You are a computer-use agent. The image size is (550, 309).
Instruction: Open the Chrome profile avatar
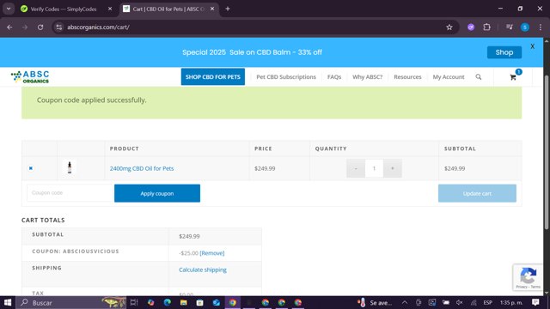pyautogui.click(x=525, y=27)
